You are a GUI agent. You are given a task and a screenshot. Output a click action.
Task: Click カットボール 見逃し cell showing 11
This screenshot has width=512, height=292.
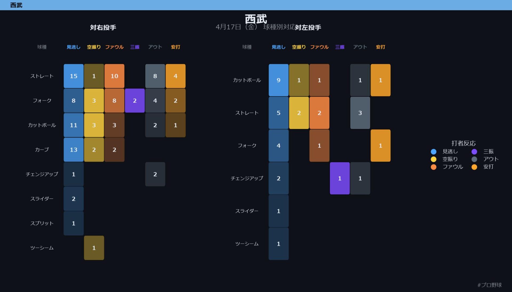pyautogui.click(x=74, y=125)
